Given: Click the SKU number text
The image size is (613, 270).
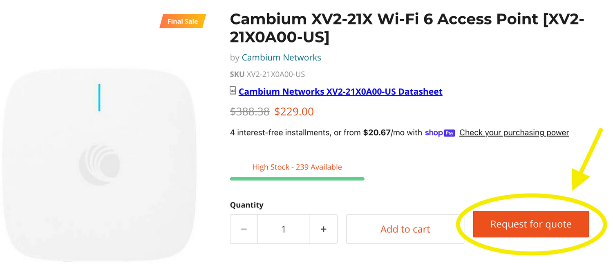Looking at the screenshot, I should pos(275,74).
